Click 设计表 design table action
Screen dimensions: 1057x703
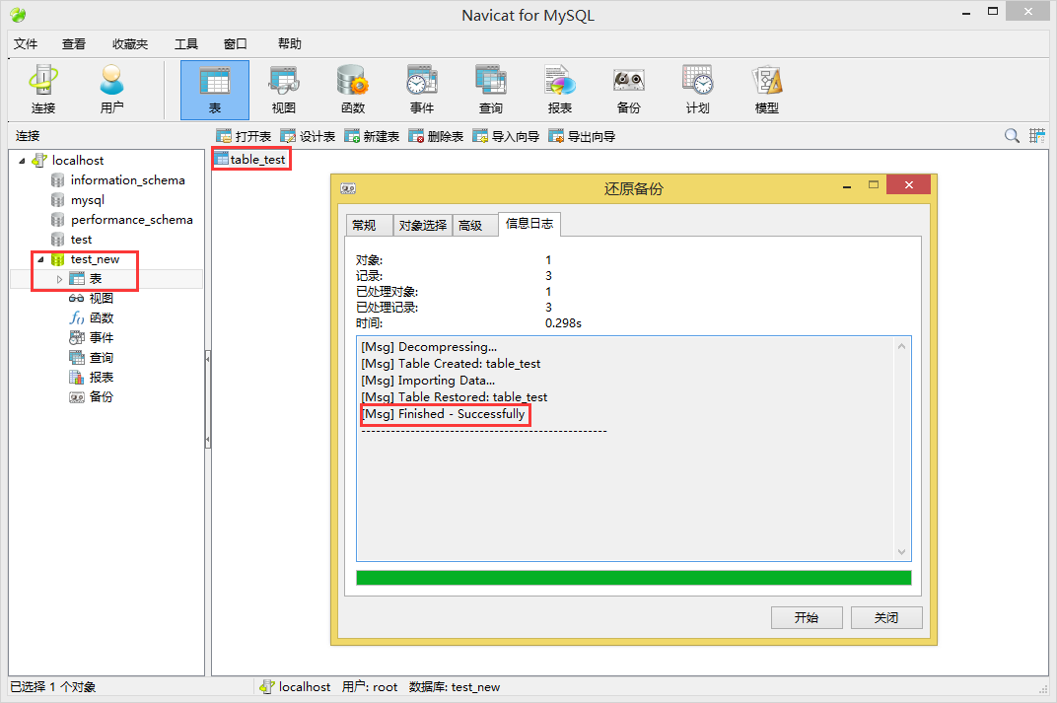308,136
